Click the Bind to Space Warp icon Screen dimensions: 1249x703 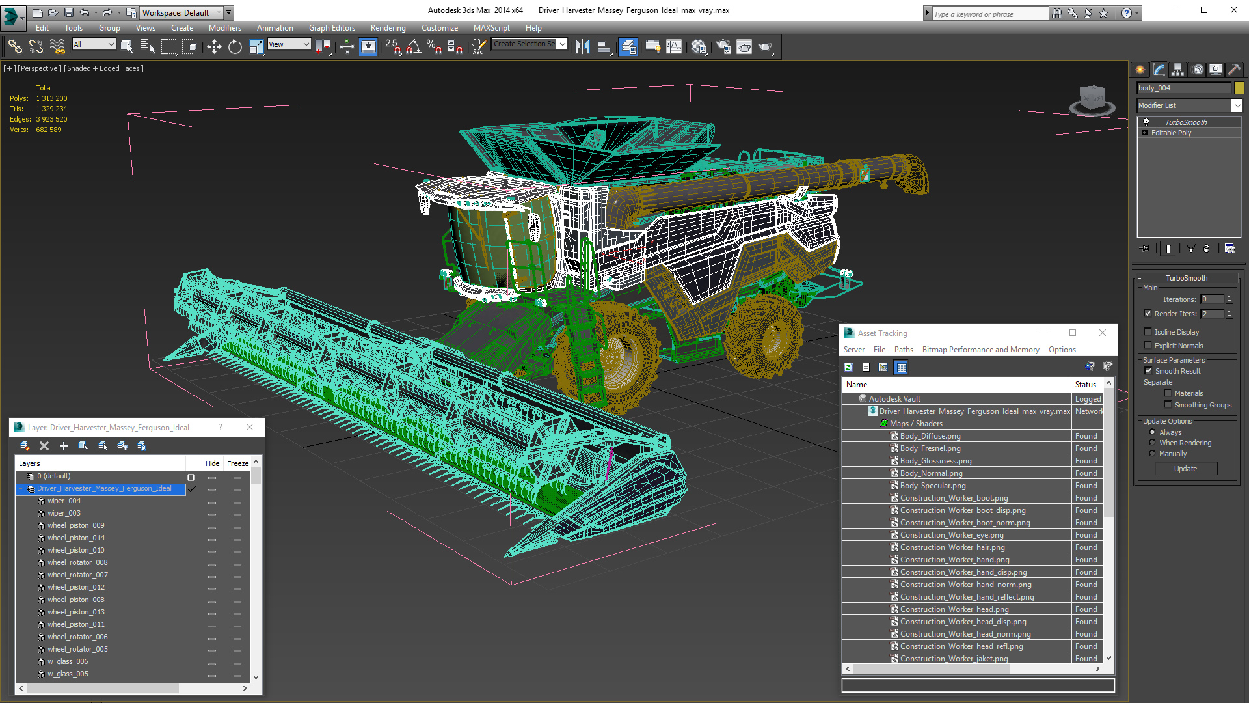click(57, 46)
